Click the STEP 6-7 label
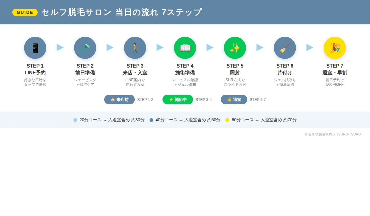 258,100
